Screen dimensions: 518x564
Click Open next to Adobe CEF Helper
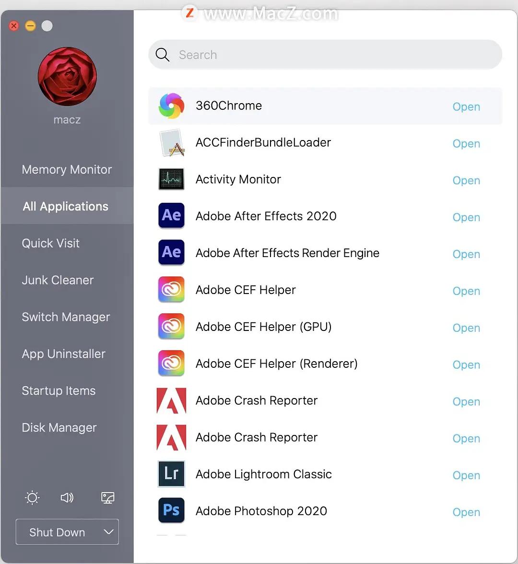pos(466,291)
